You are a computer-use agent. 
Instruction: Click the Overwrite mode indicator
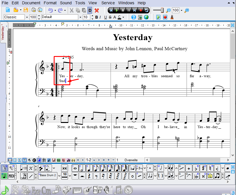click(131, 160)
